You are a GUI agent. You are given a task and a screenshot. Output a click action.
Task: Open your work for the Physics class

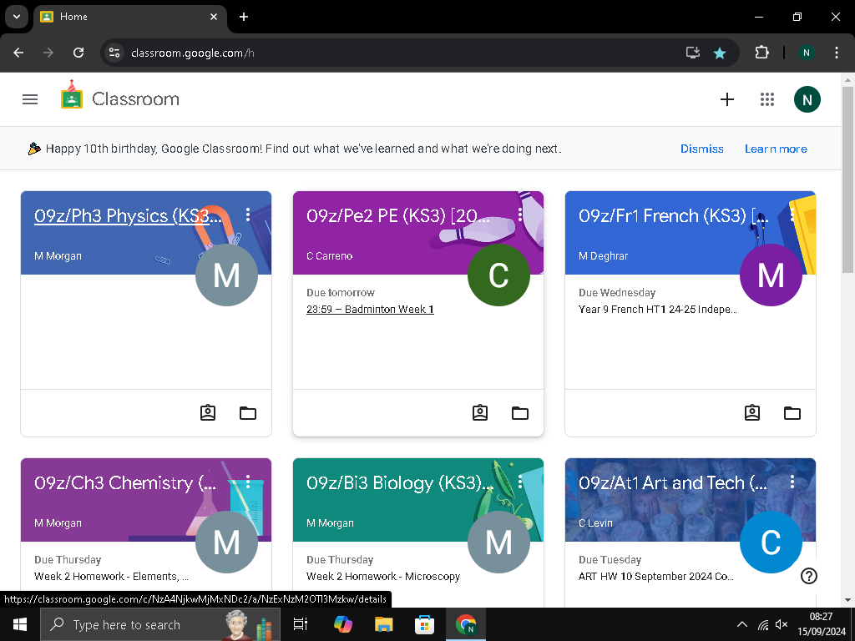pyautogui.click(x=208, y=412)
